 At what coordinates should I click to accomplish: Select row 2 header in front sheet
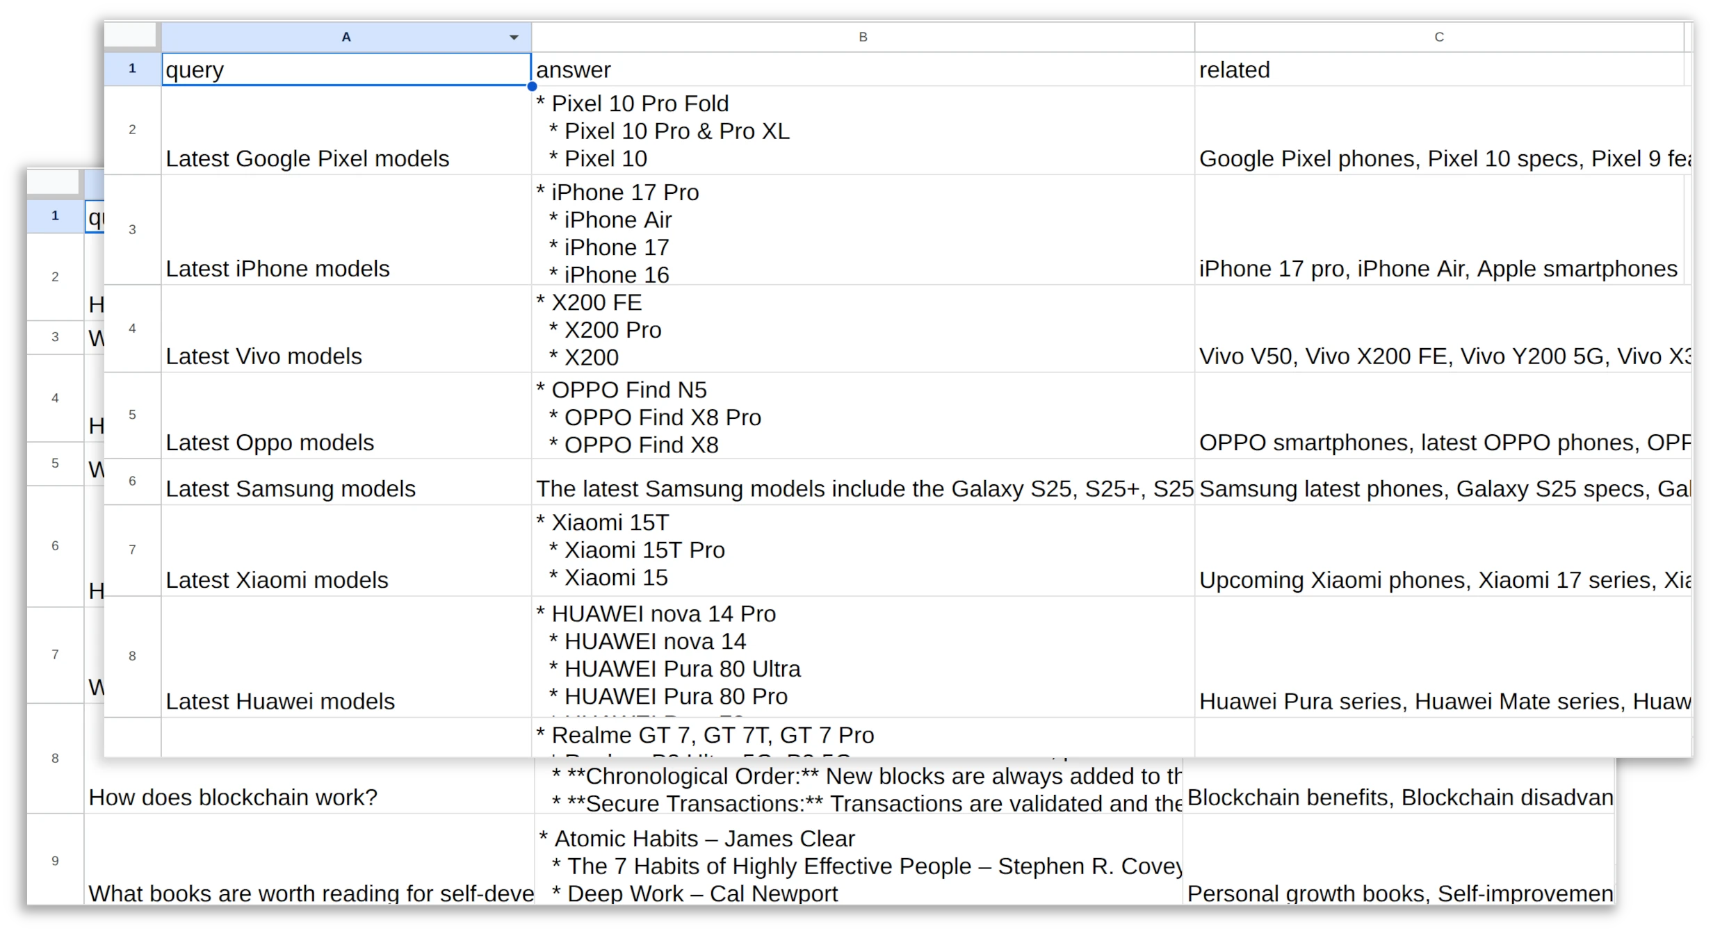(x=132, y=130)
